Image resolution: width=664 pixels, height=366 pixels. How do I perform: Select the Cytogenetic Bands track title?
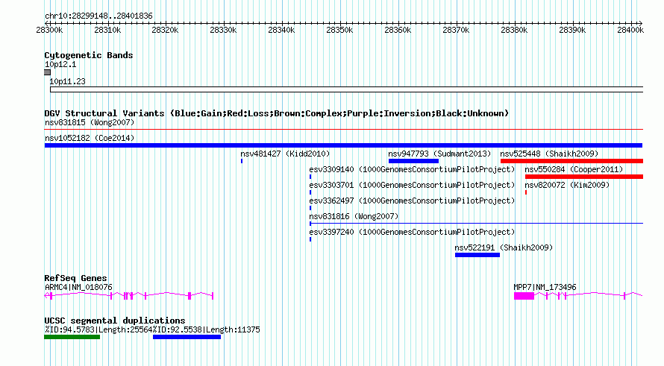(89, 55)
